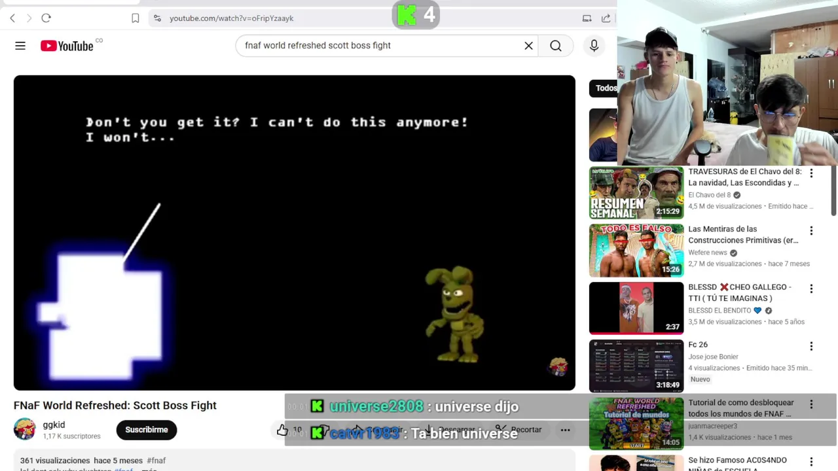Open Fc 26 video thumbnail
The height and width of the screenshot is (471, 838).
click(x=636, y=366)
